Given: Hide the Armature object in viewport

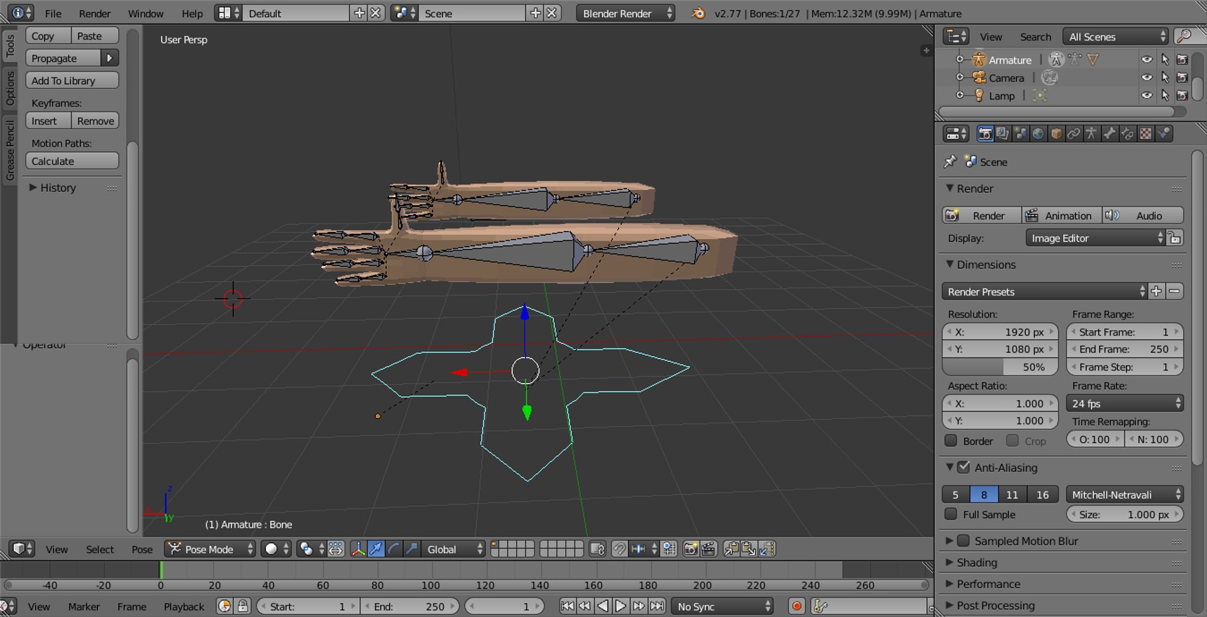Looking at the screenshot, I should [1147, 60].
